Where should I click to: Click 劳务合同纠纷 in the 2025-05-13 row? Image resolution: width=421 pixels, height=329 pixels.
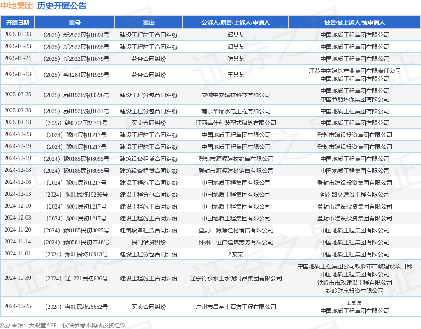[x=149, y=75]
